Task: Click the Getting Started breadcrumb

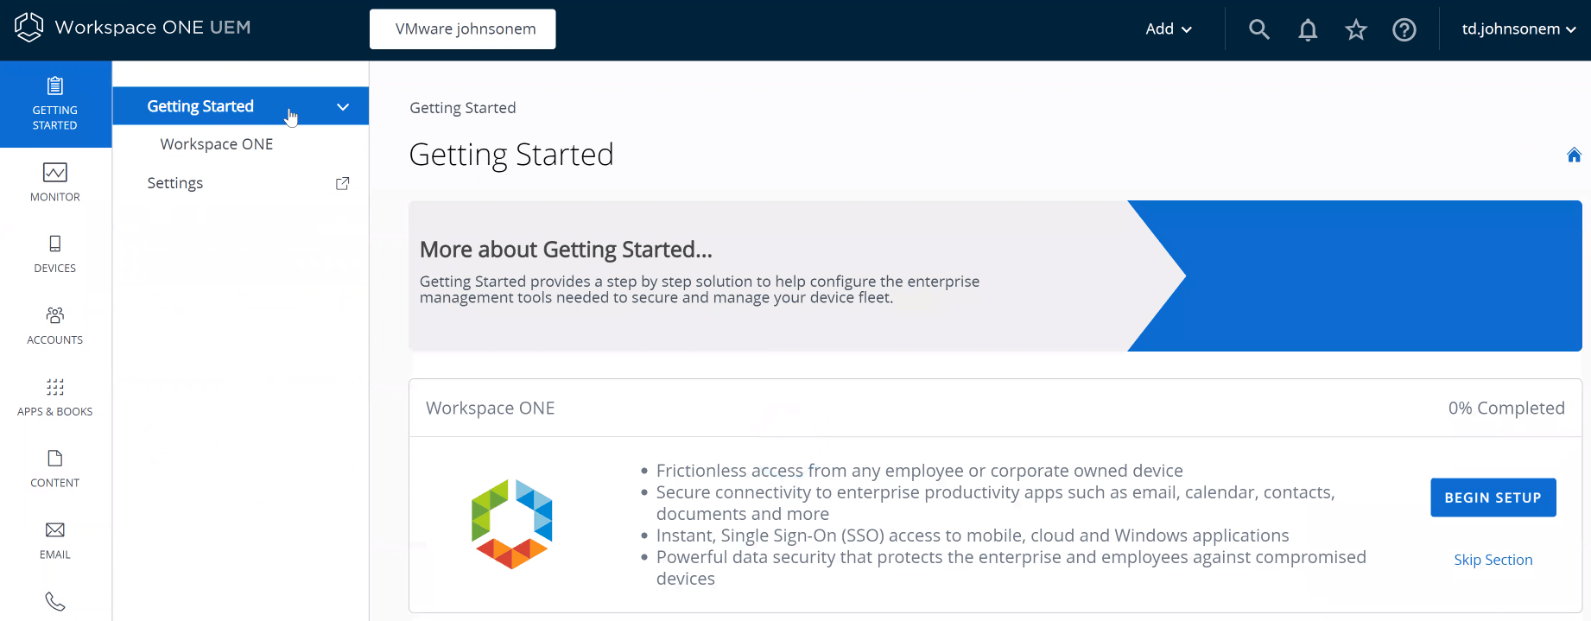Action: pyautogui.click(x=463, y=108)
